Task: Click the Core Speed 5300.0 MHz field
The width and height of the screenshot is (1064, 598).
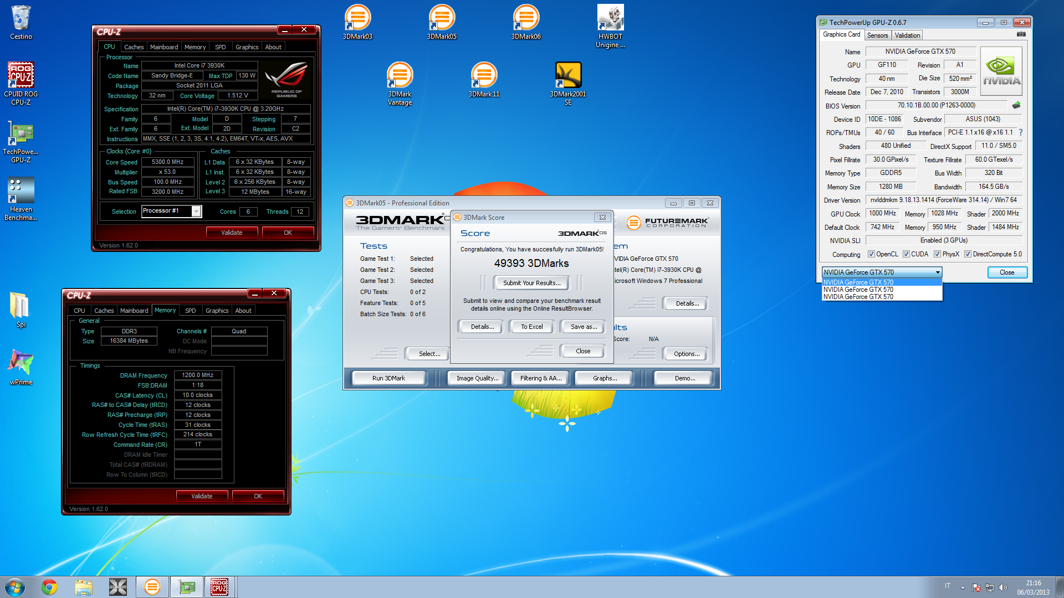Action: click(167, 162)
